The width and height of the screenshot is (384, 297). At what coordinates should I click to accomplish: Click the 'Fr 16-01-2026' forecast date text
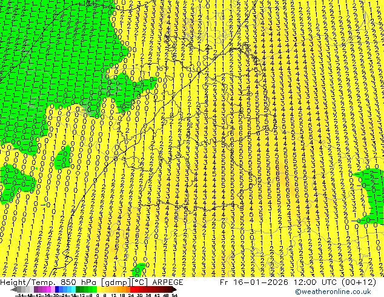click(x=254, y=282)
